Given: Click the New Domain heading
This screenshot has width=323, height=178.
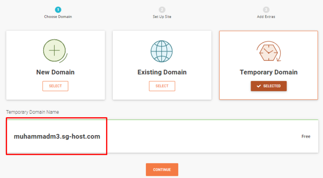Looking at the screenshot, I should 55,72.
